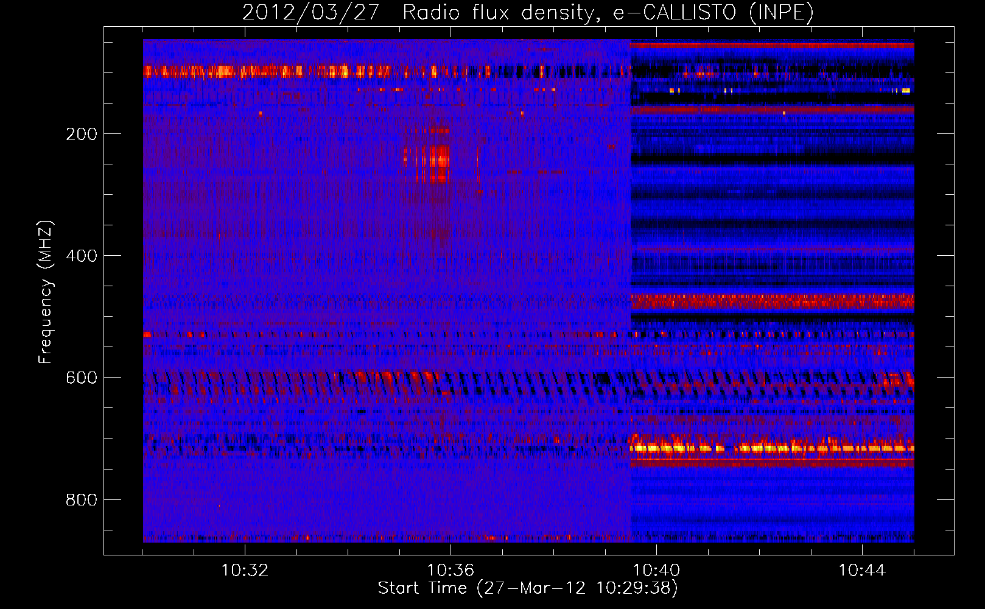Click the 'Start Time (27-Mar-12 10:29:38)' label
The image size is (985, 609).
click(528, 588)
